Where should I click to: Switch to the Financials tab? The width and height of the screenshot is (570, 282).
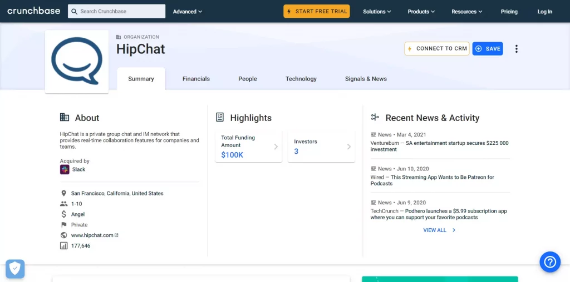[196, 79]
